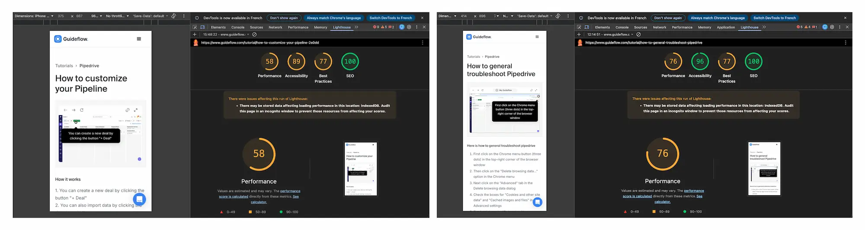
Task: Clear all reports icon in right Lighthouse panel
Action: (x=638, y=34)
